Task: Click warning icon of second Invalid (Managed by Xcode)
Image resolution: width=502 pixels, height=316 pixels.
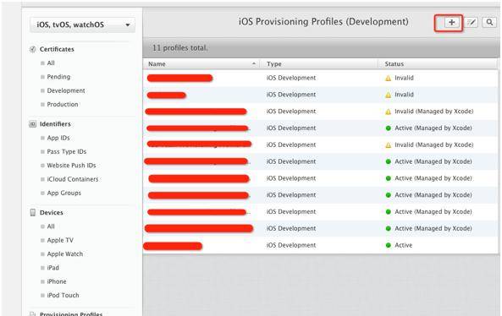Action: pos(388,145)
